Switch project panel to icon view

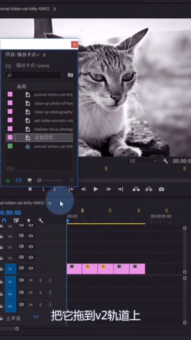coord(30,180)
